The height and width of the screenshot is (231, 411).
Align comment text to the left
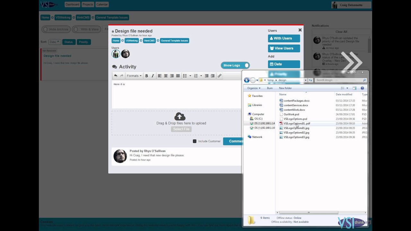160,76
